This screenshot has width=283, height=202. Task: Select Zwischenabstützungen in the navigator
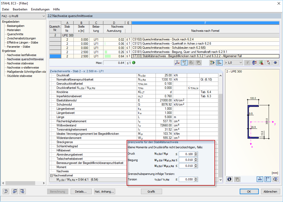pyautogui.click(x=21, y=38)
